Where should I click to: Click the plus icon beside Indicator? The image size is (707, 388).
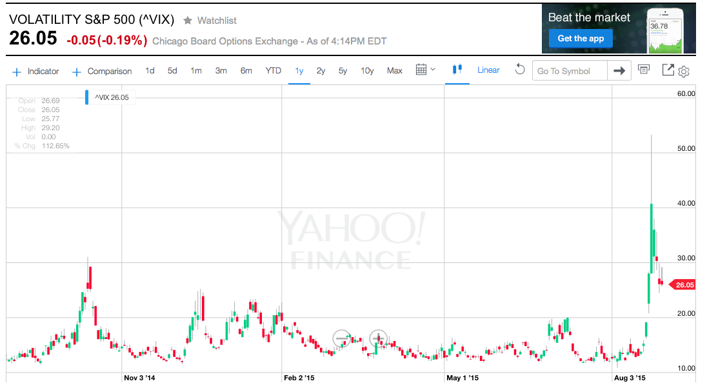17,72
